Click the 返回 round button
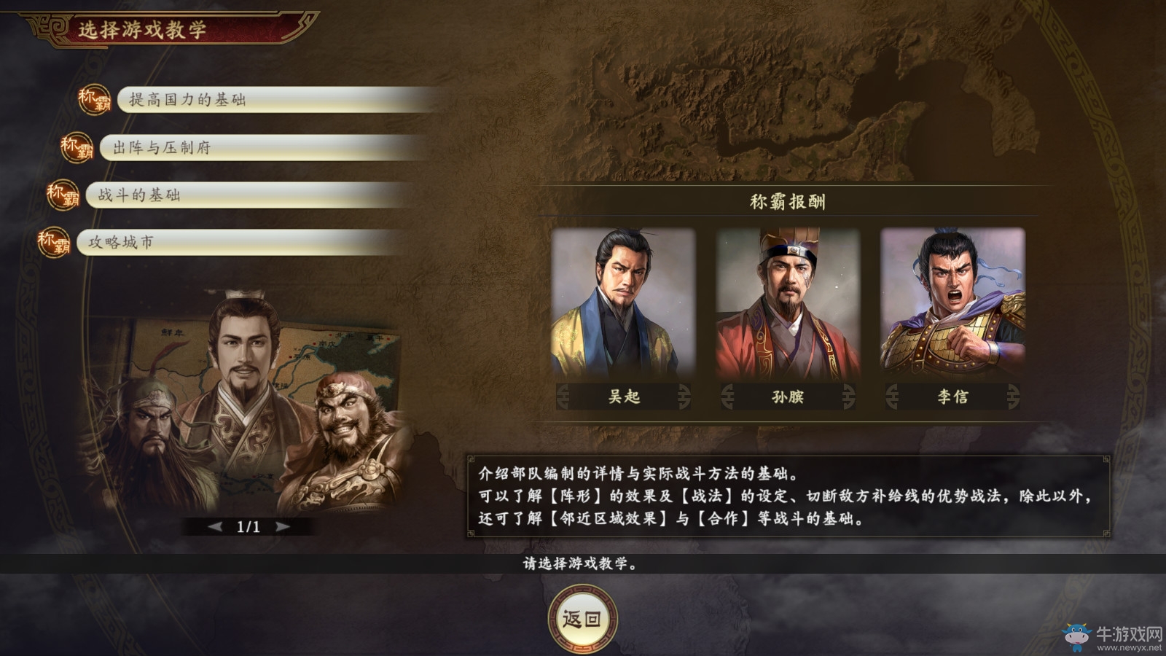 click(x=582, y=619)
